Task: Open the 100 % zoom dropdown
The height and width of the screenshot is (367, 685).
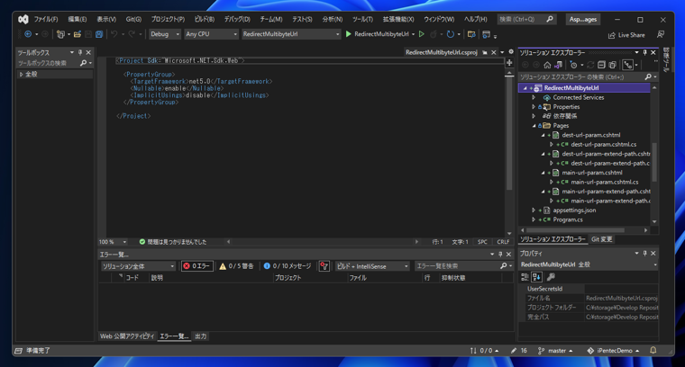Action: coord(113,241)
